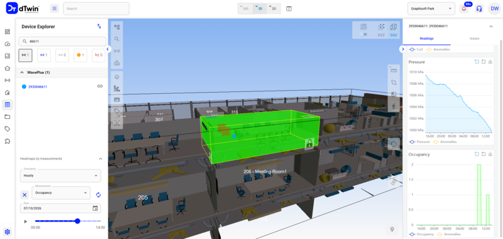
Task: Open the DW user avatar menu
Action: click(x=494, y=9)
